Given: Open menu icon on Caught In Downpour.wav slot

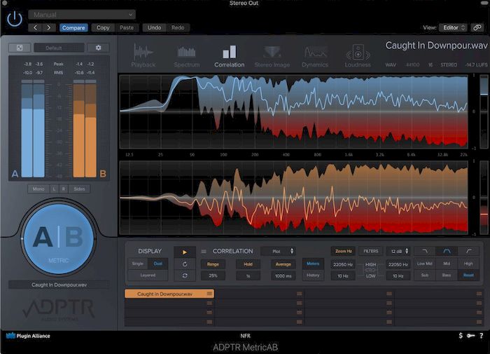Looking at the screenshot, I should pyautogui.click(x=209, y=294).
